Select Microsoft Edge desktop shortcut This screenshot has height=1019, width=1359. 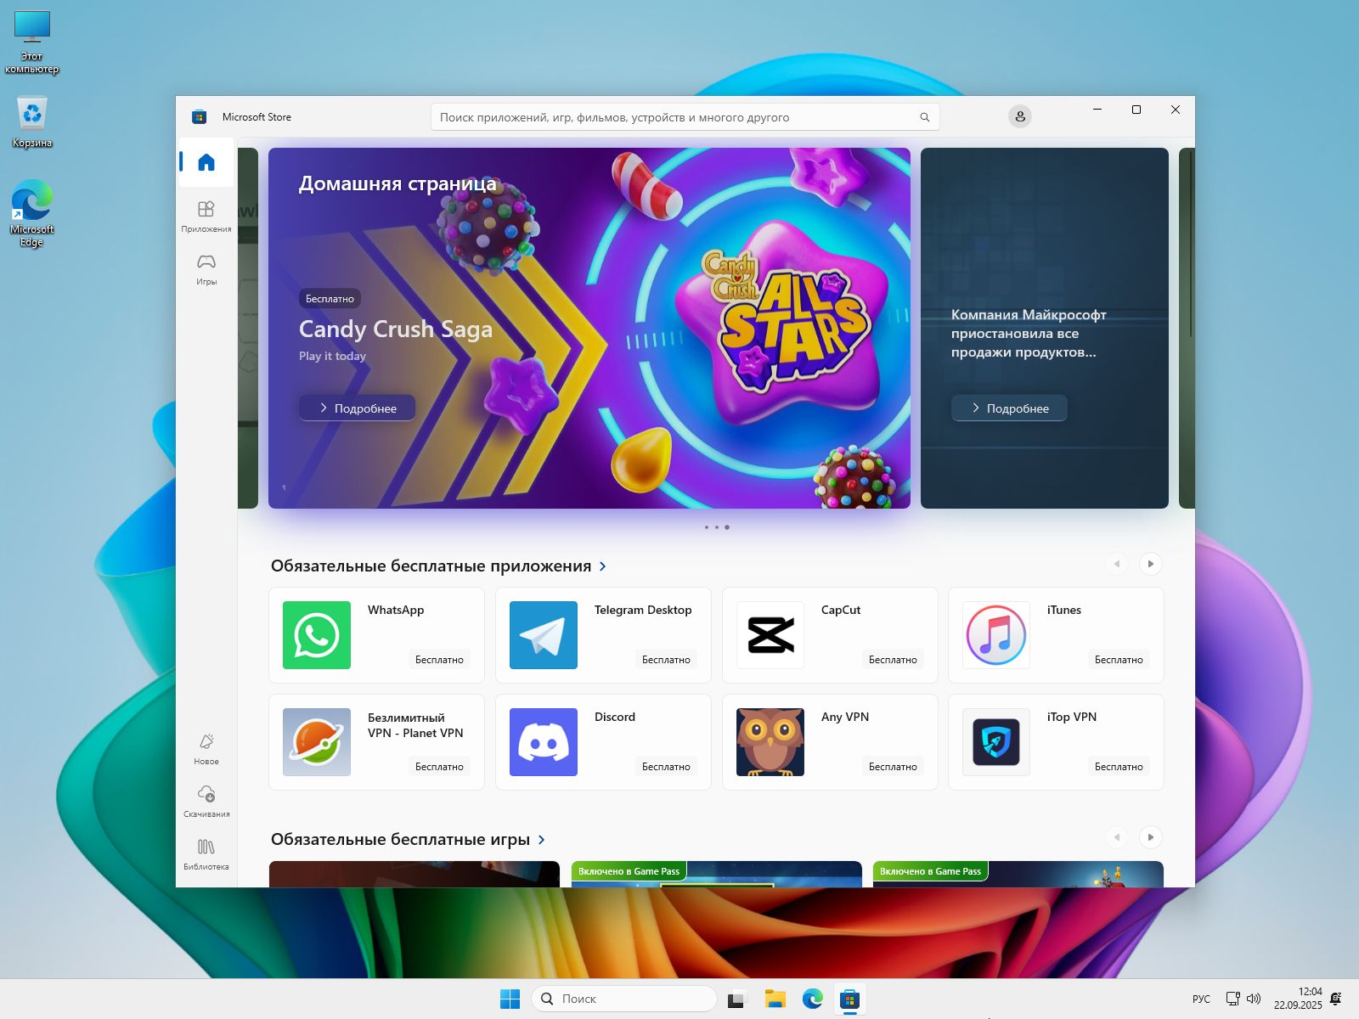[x=32, y=213]
